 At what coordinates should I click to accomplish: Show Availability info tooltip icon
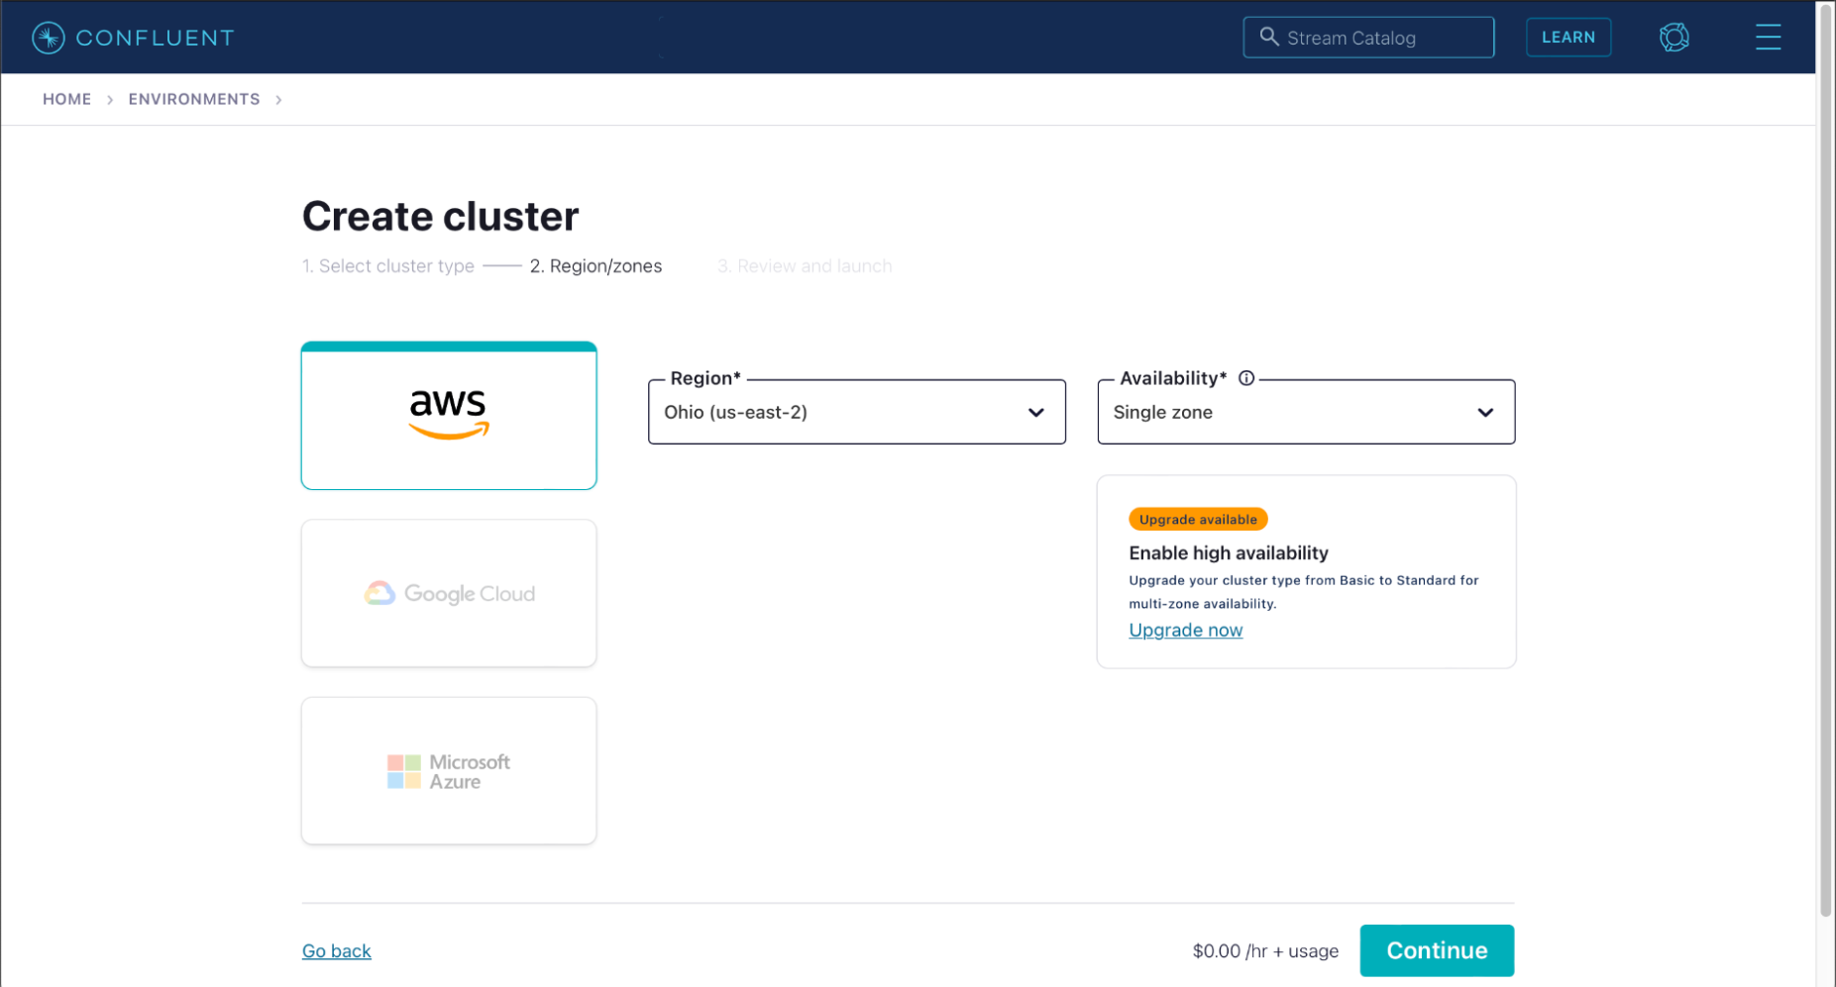click(x=1246, y=378)
